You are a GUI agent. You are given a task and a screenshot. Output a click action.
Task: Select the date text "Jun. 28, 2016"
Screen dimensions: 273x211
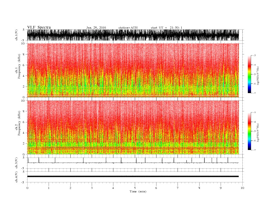coord(96,28)
